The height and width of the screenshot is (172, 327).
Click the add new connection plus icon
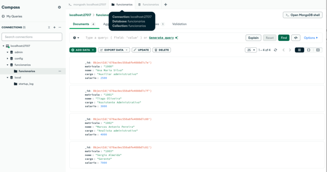[x=54, y=27]
